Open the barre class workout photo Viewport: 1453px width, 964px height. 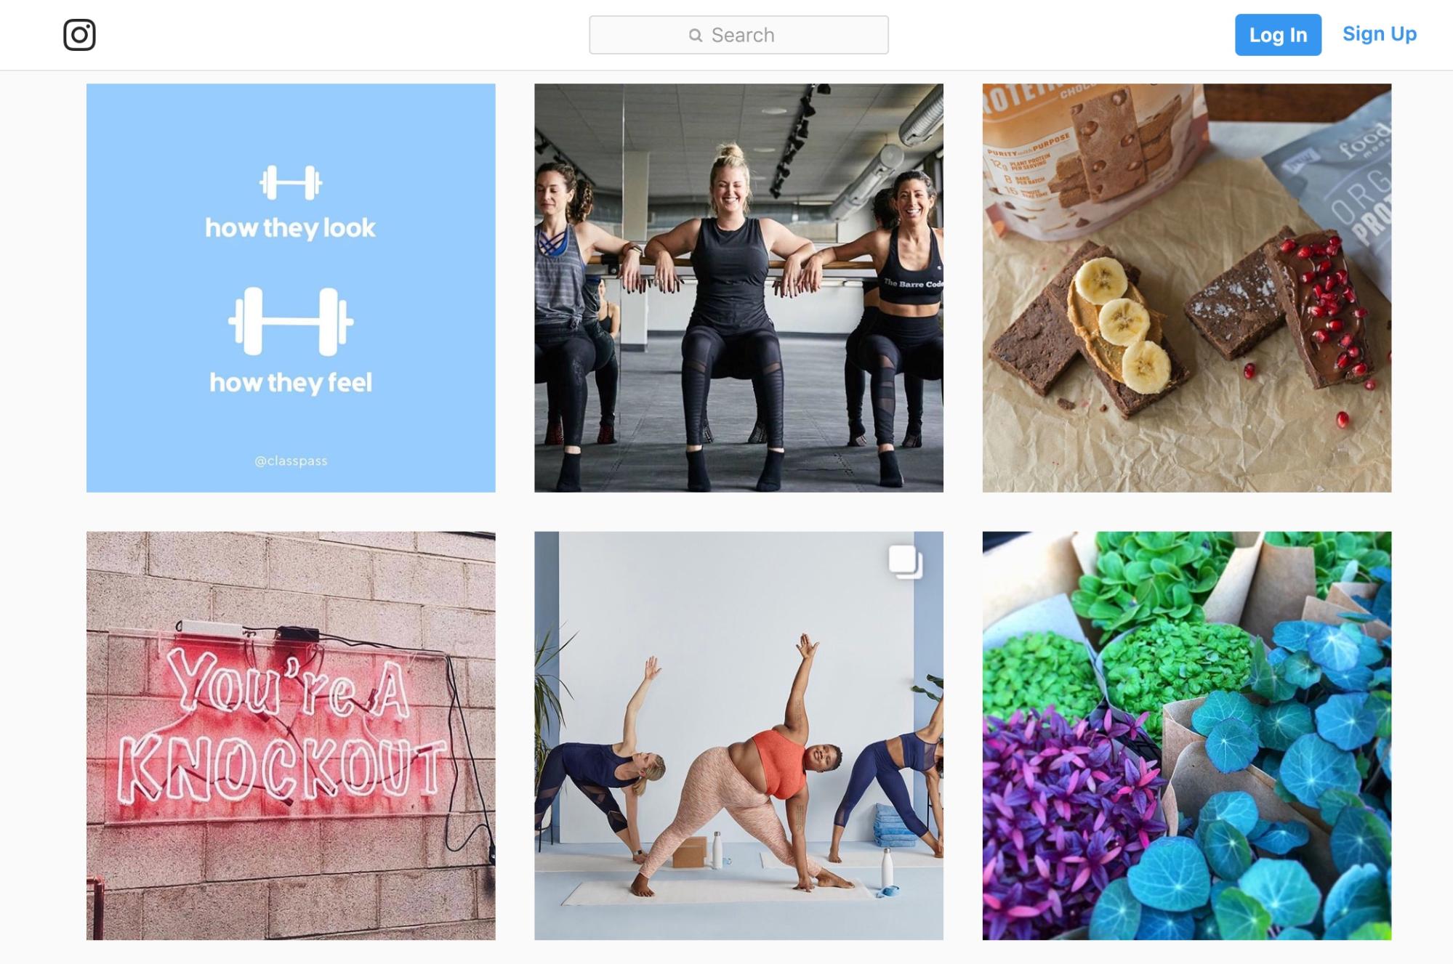pos(738,288)
